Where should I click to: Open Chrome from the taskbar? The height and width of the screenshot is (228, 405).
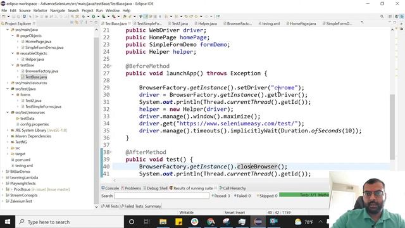pyautogui.click(x=211, y=222)
